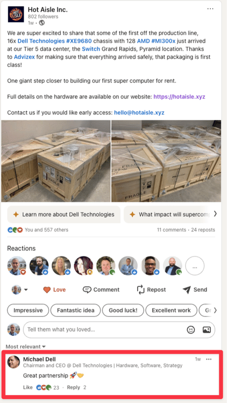
Task: Open Michael Dell comment's three-dot menu
Action: point(209,359)
